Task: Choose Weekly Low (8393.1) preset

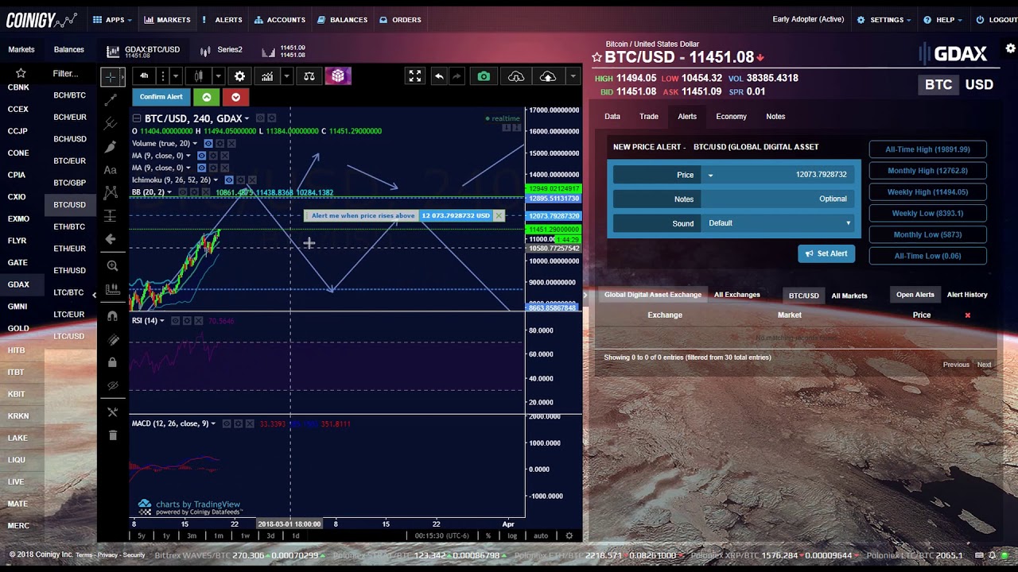Action: [927, 213]
